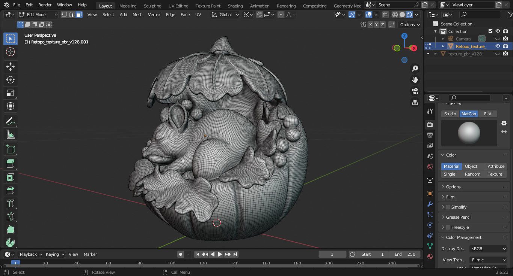This screenshot has width=513, height=276.
Task: Select the Annotate tool
Action: point(11,121)
